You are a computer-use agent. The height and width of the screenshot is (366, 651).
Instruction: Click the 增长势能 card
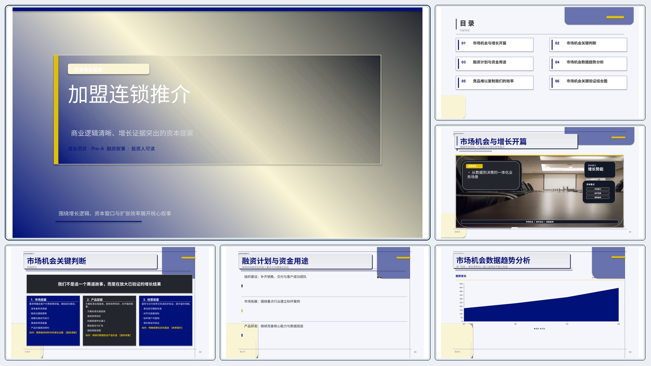click(x=600, y=170)
